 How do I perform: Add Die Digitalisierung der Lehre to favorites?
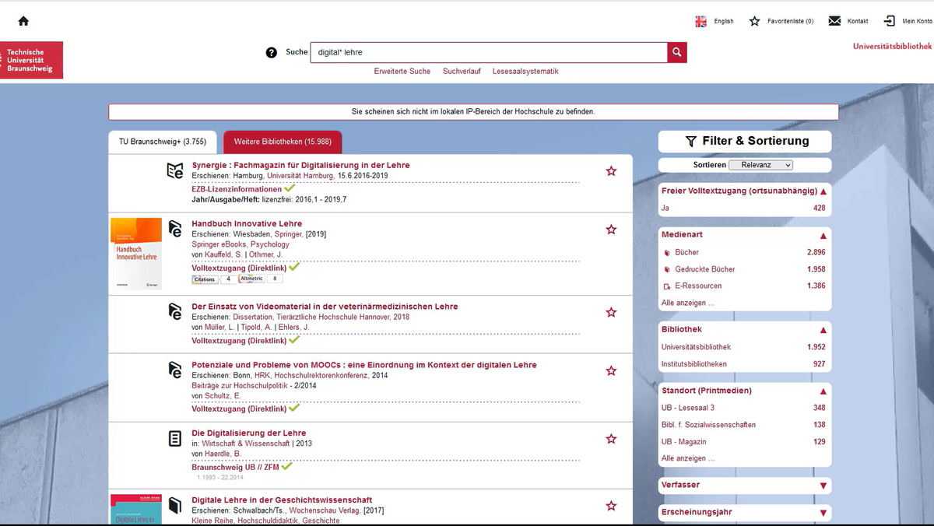tap(611, 439)
